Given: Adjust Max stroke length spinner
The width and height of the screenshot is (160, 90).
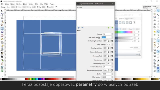Looking at the screenshot, I should pyautogui.click(x=112, y=37).
